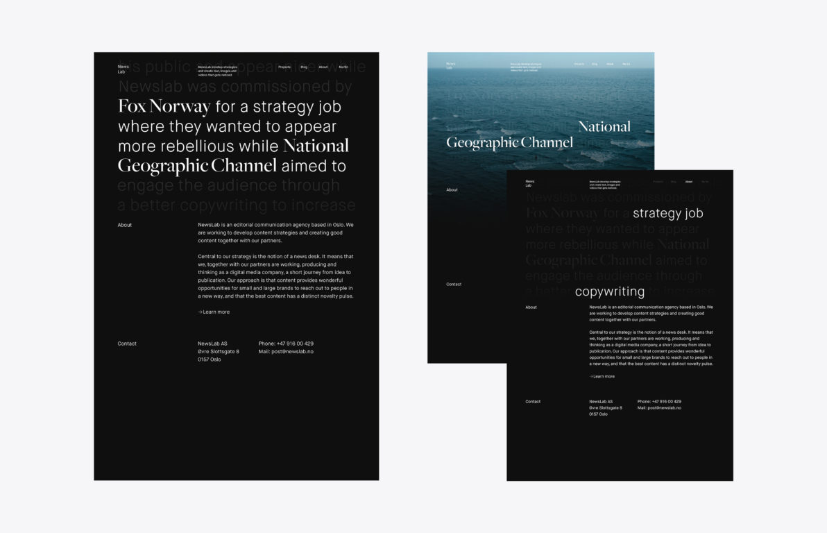Click Geographic Channel heading on the ocean page
This screenshot has height=533, width=827.
click(x=509, y=142)
